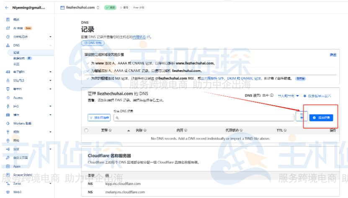
Task: Click the star favorite button in header
Action: 124,8
